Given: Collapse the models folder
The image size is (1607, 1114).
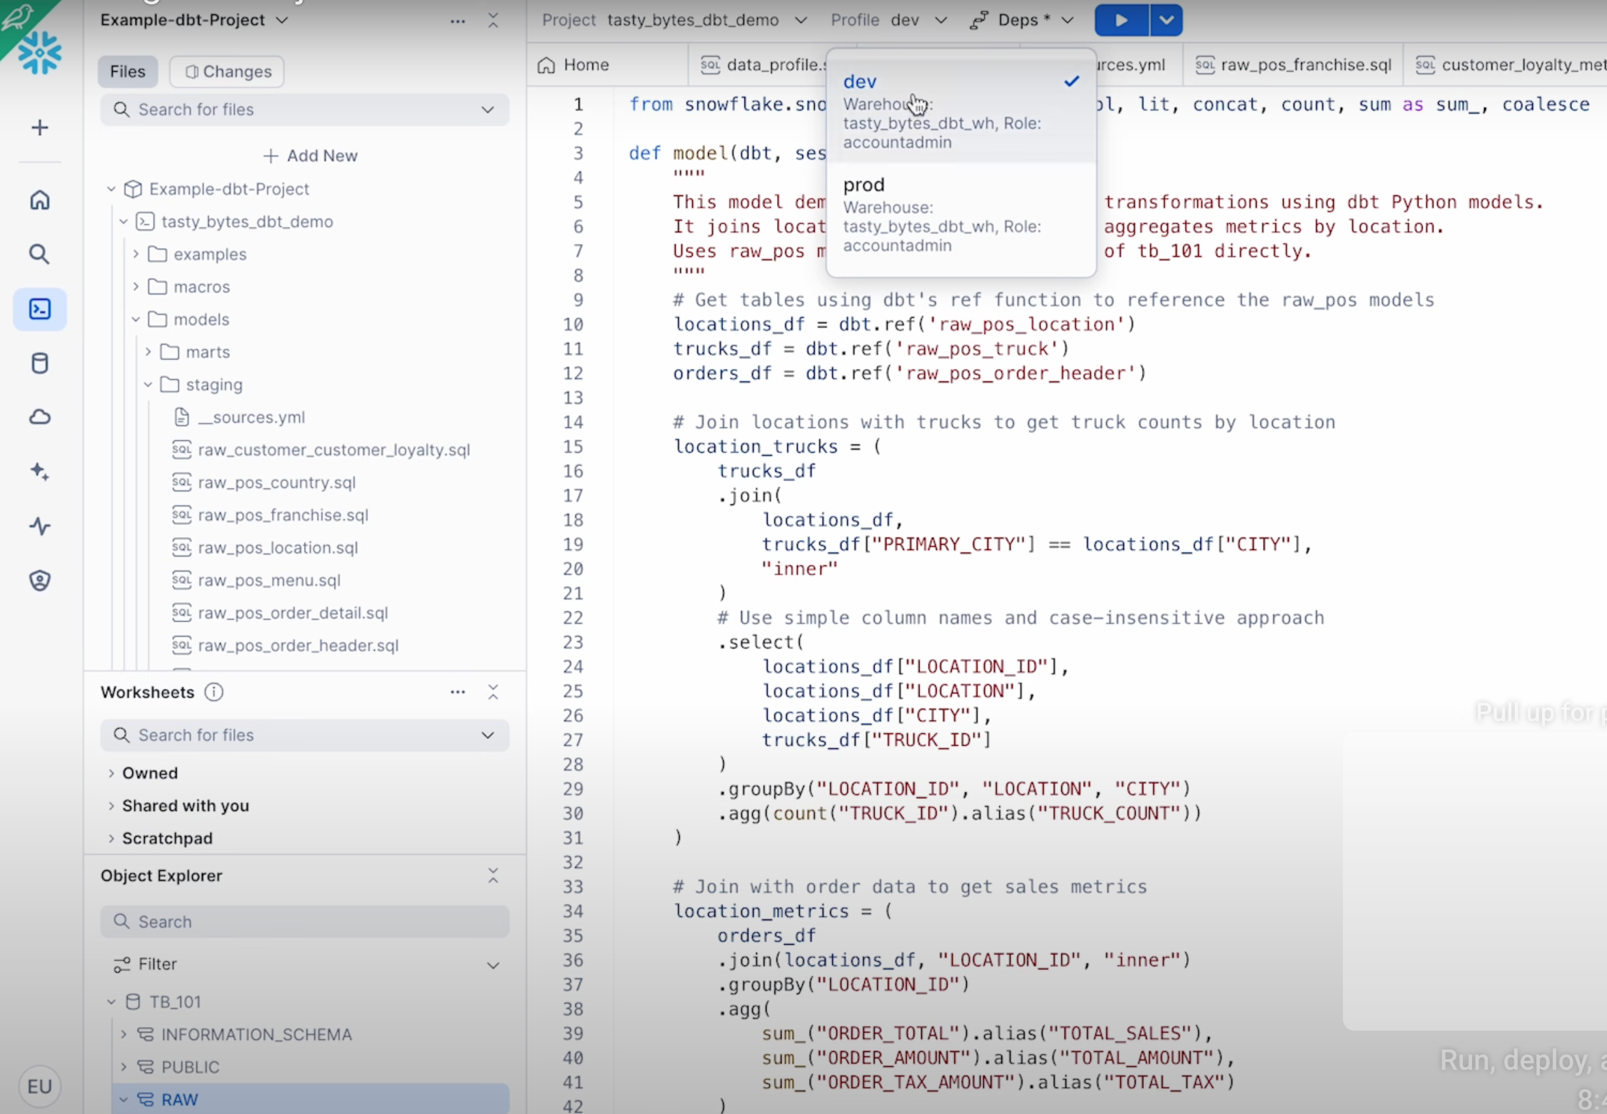Looking at the screenshot, I should (x=136, y=320).
